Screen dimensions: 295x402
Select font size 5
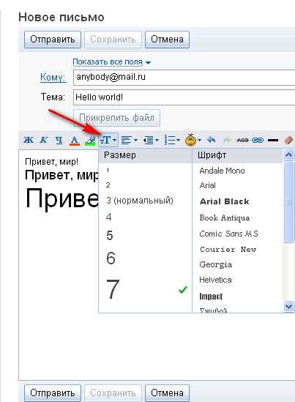[146, 235]
